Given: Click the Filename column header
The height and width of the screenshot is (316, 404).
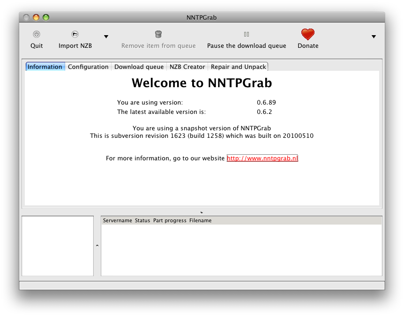Looking at the screenshot, I should pos(201,220).
